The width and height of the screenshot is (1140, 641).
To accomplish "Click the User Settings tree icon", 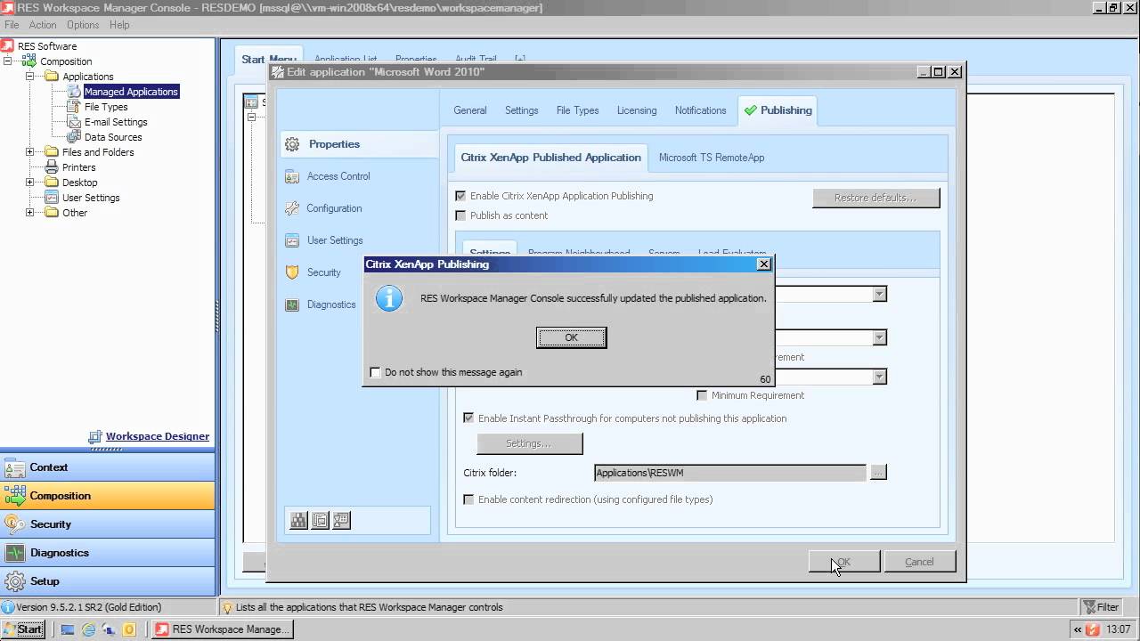I will [x=52, y=198].
